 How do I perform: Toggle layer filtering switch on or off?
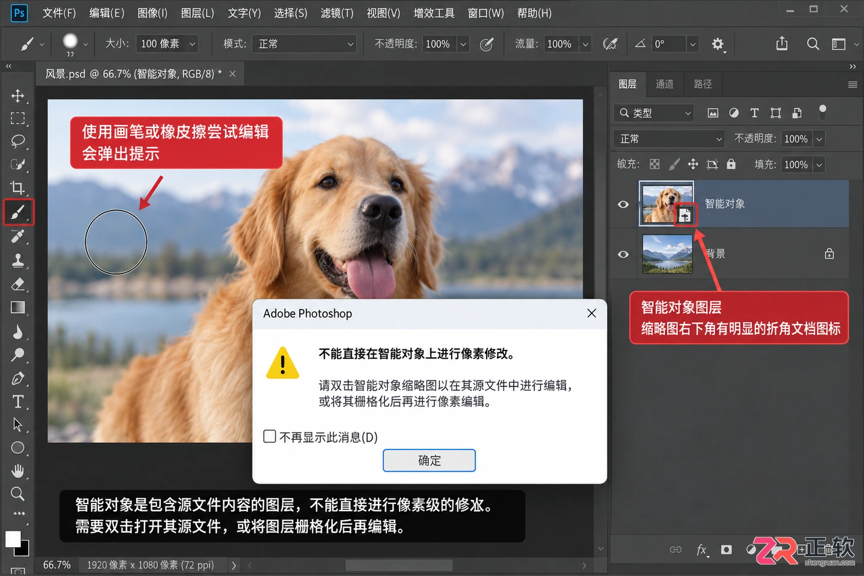tap(823, 112)
